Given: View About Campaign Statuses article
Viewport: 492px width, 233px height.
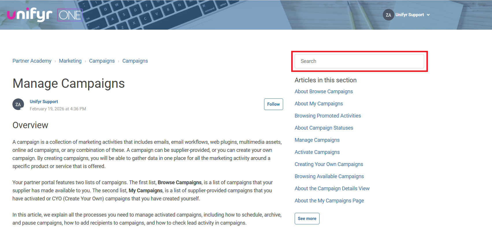Looking at the screenshot, I should (324, 128).
